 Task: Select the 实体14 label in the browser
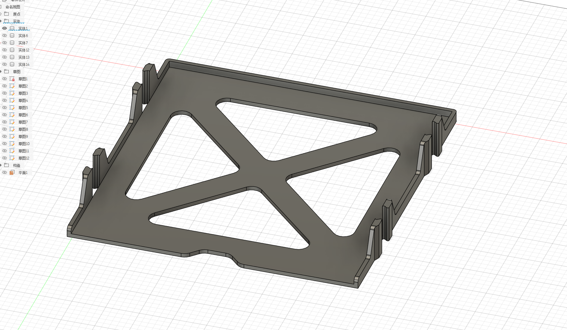pos(24,65)
